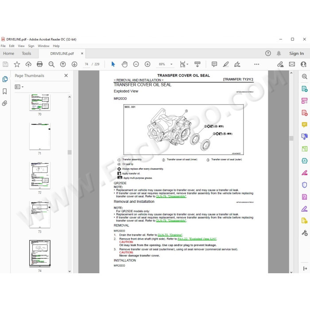The image size is (310, 310).
Task: Click the document vertical scrollbar handle
Action: pos(291,138)
